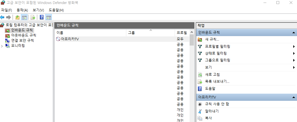The image size is (297, 122).
Task: Click the 복사 copy icon
Action: tap(200, 118)
